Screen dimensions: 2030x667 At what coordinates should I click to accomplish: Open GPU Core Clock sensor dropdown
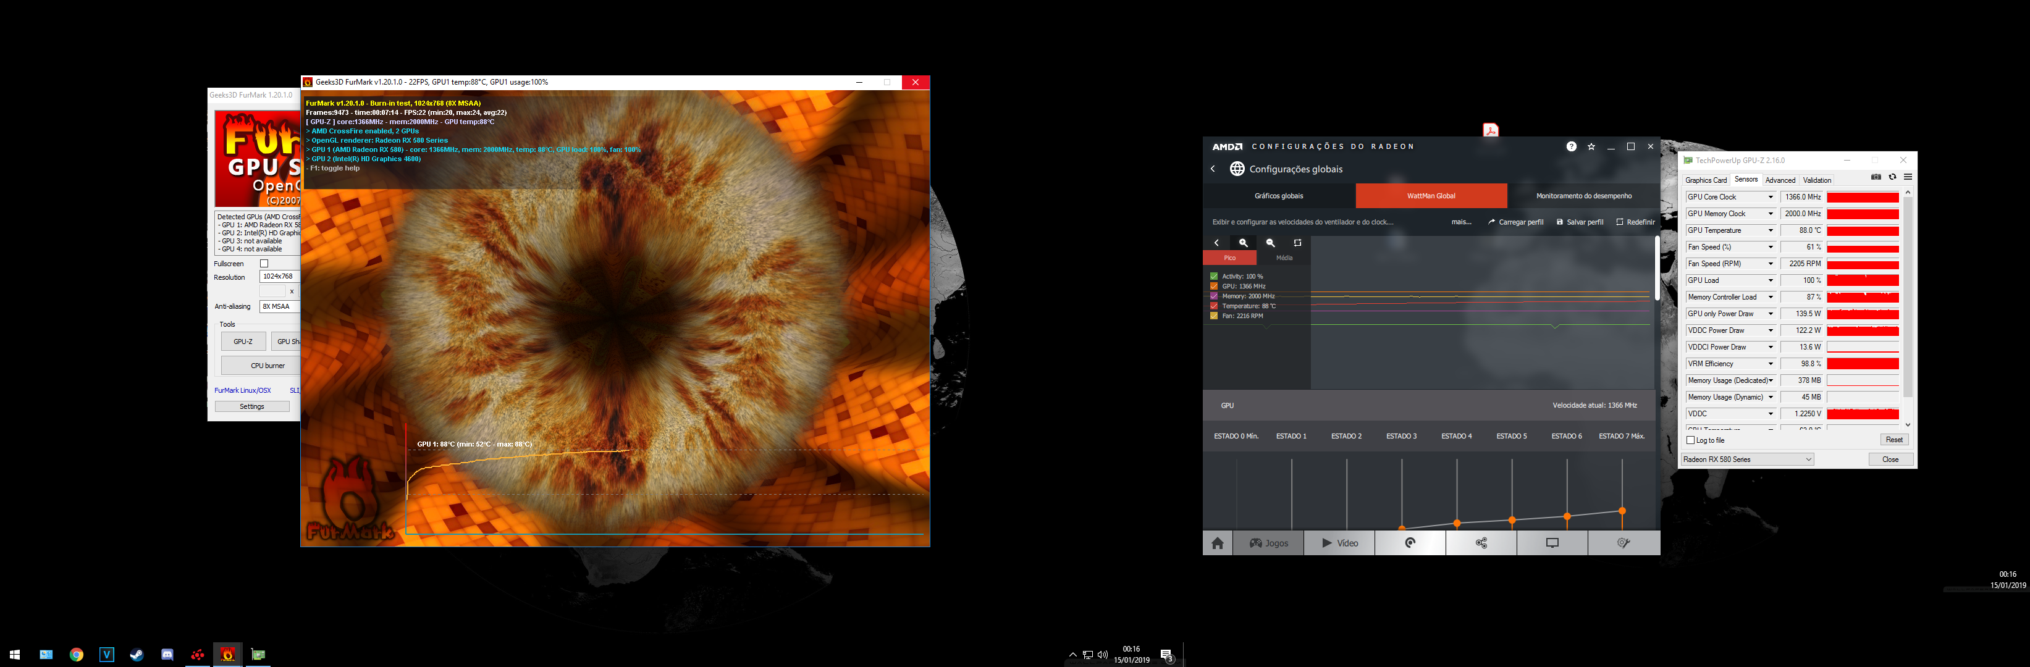tap(1771, 197)
